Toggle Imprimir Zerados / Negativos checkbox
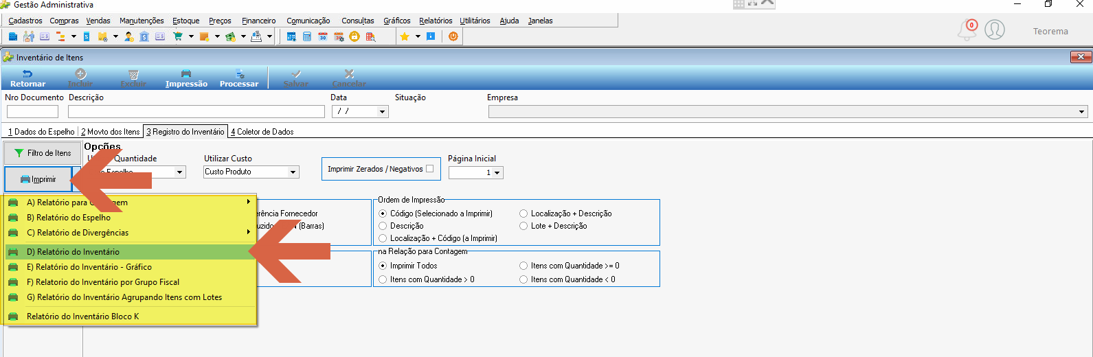 (430, 168)
